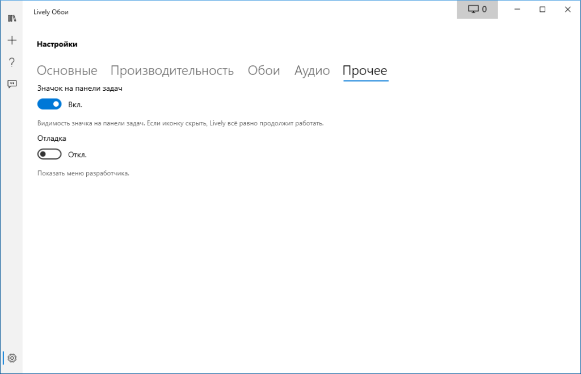Open settings with the gear icon
Screen dimensions: 581x374
tap(12, 358)
